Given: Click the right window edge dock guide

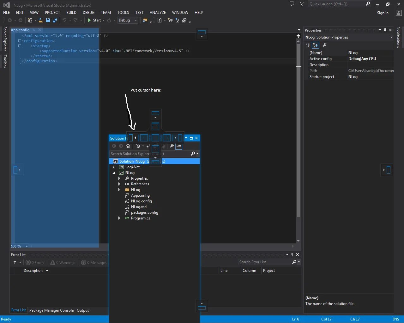Looking at the screenshot, I should tap(387, 170).
